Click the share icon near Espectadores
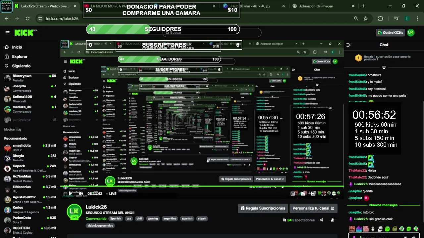 [321, 220]
